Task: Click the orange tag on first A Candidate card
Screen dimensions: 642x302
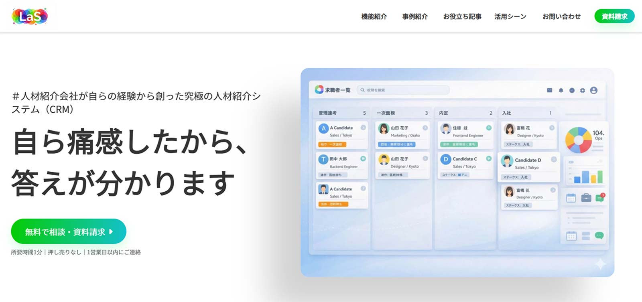Action: pyautogui.click(x=332, y=144)
